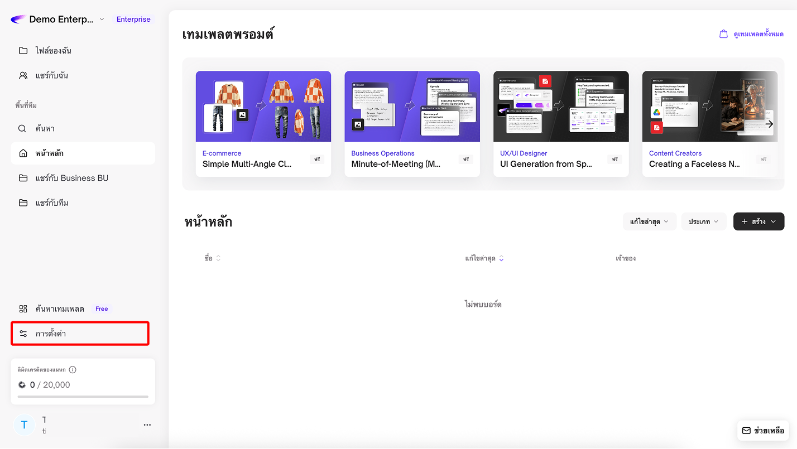Click the credit limit progress bar

[83, 397]
